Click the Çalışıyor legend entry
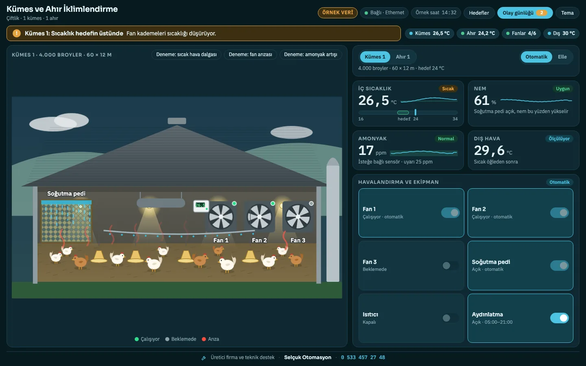Image resolution: width=586 pixels, height=366 pixels. [x=147, y=339]
